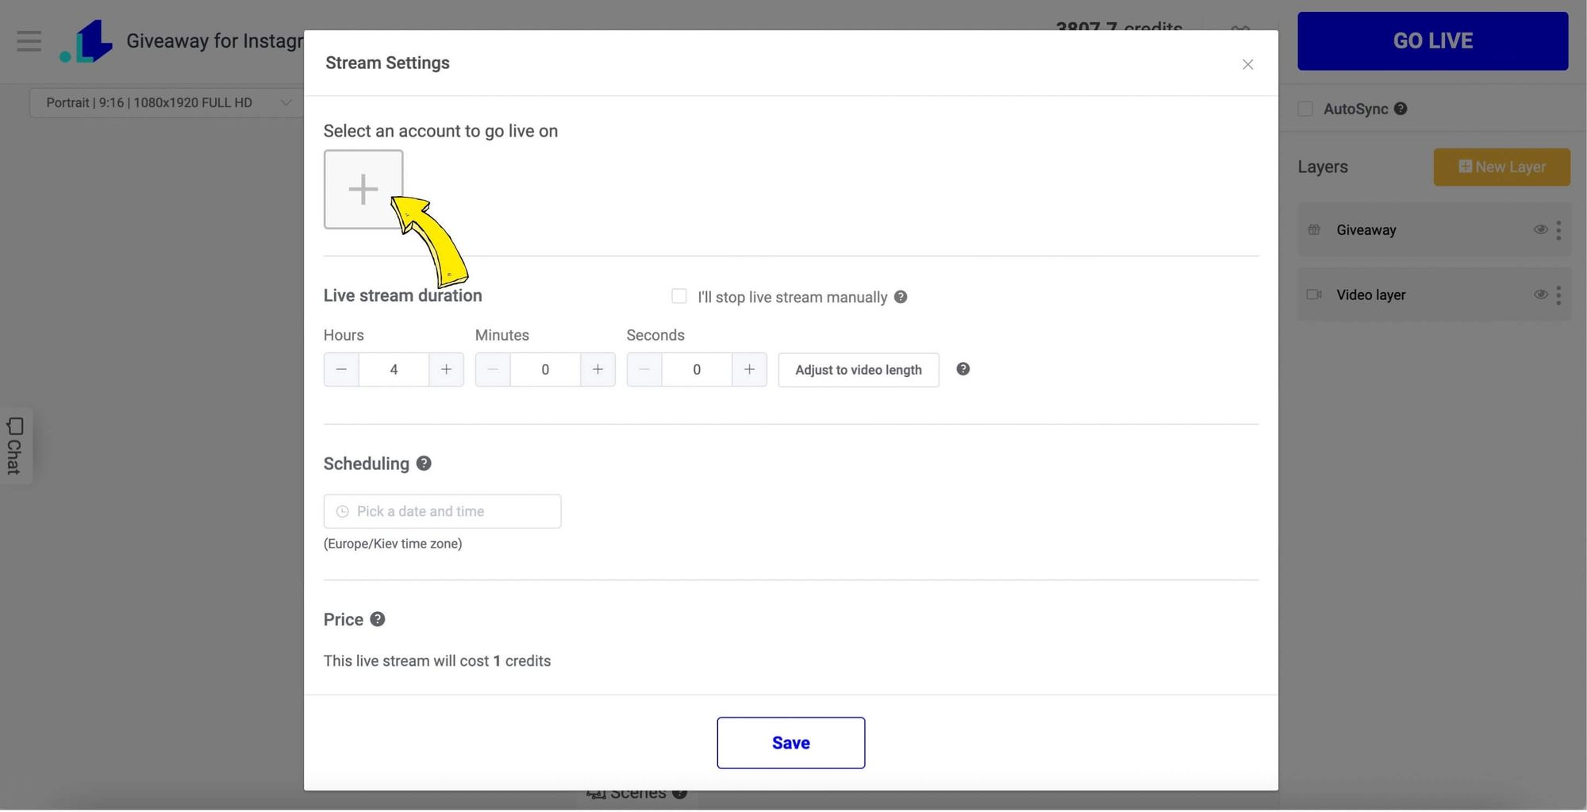
Task: Open options menu for Giveaway layer
Action: (x=1558, y=230)
